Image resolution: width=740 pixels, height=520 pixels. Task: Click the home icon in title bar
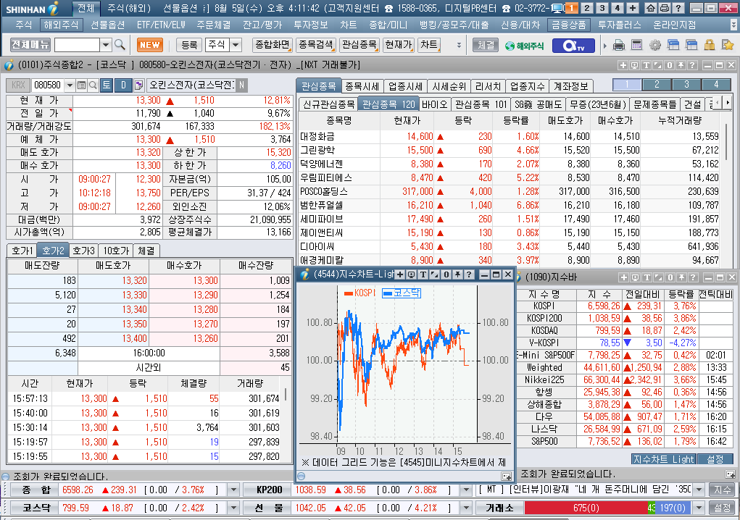coord(651,8)
